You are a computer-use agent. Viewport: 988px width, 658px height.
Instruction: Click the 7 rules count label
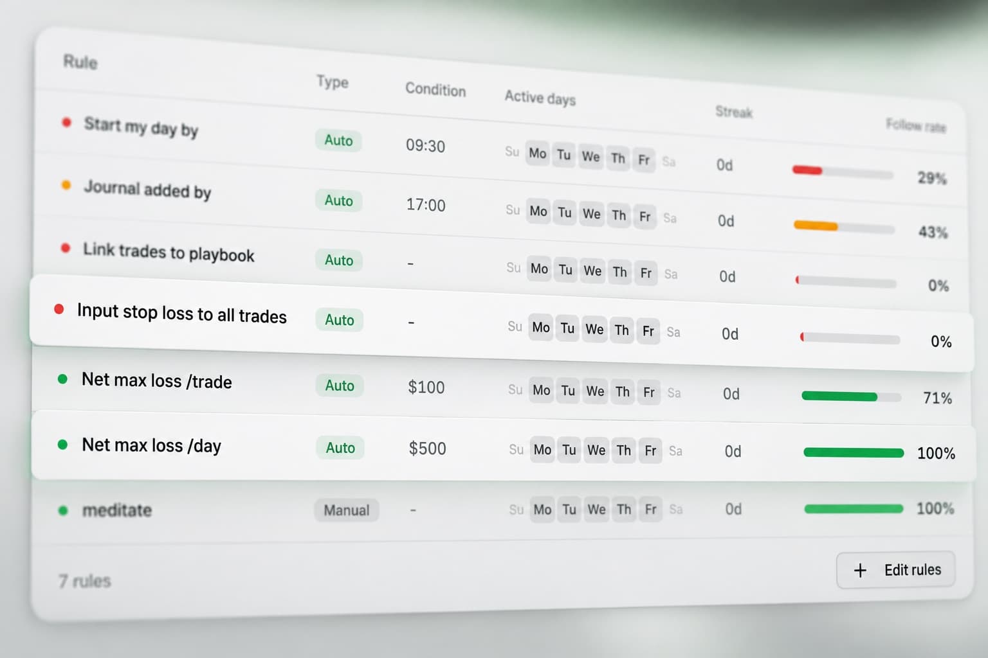tap(85, 581)
